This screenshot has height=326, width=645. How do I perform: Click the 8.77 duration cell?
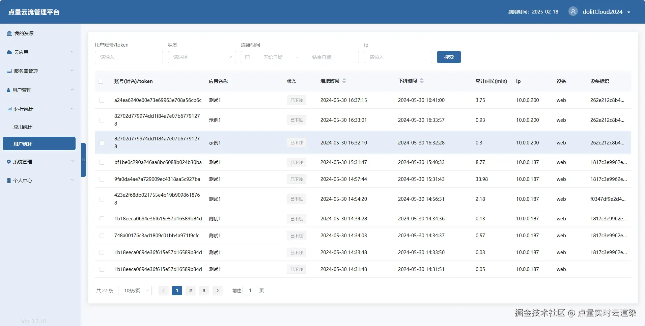point(480,162)
